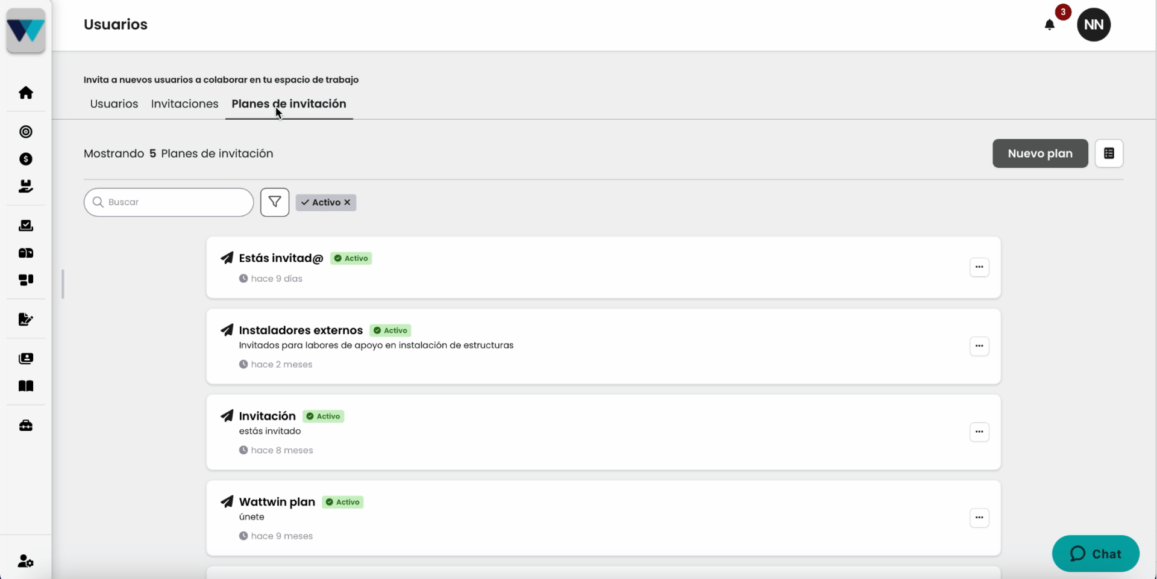Open the Estás invitad@ plan title
Viewport: 1157px width, 579px height.
click(x=281, y=258)
